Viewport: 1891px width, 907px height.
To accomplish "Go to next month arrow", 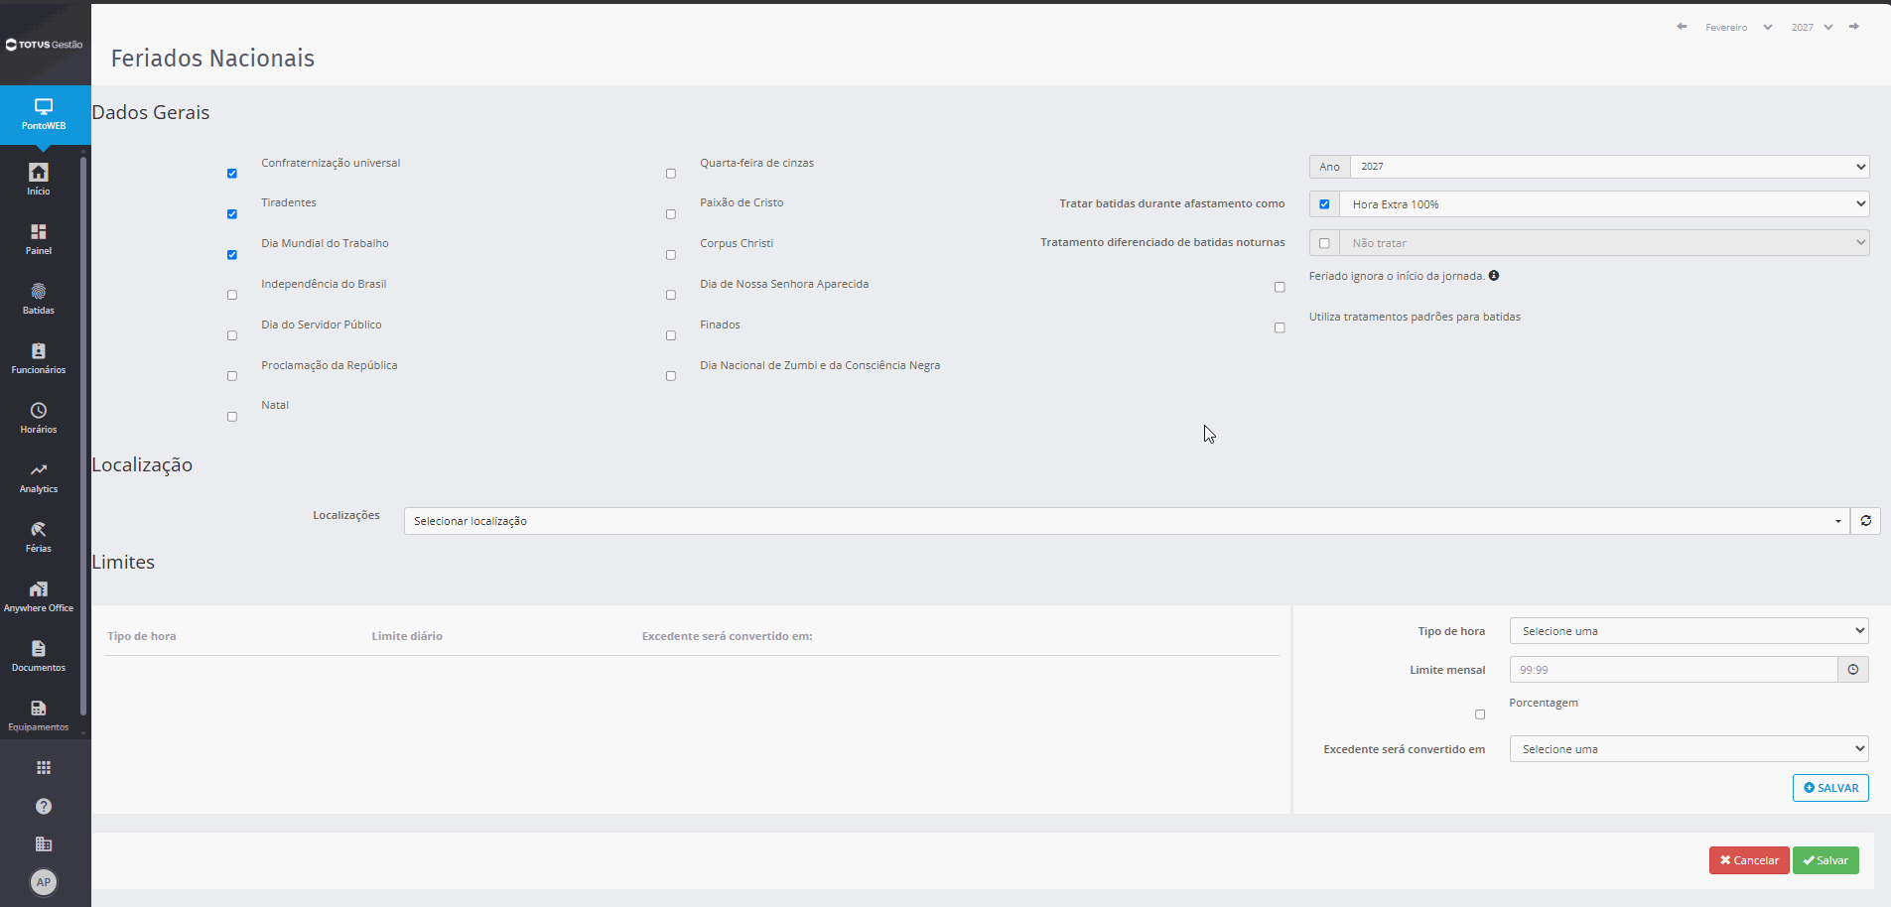I will pyautogui.click(x=1854, y=27).
